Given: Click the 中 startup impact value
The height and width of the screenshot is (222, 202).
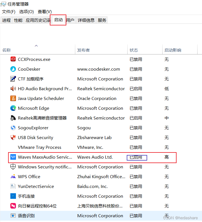Looking at the screenshot, I should click(166, 118).
